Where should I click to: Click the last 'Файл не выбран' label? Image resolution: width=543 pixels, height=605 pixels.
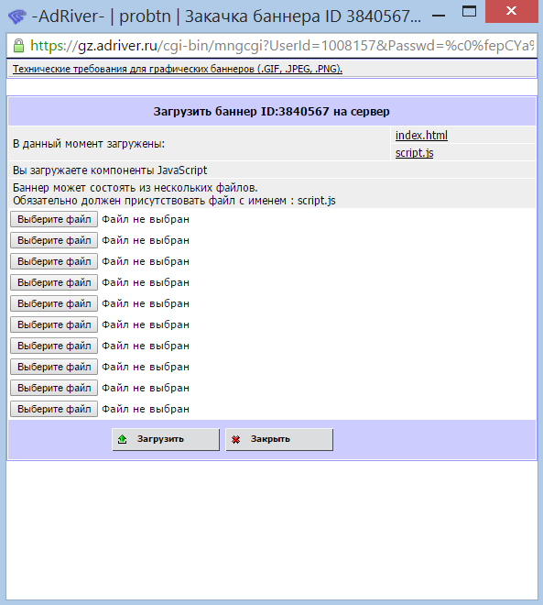[x=146, y=409]
